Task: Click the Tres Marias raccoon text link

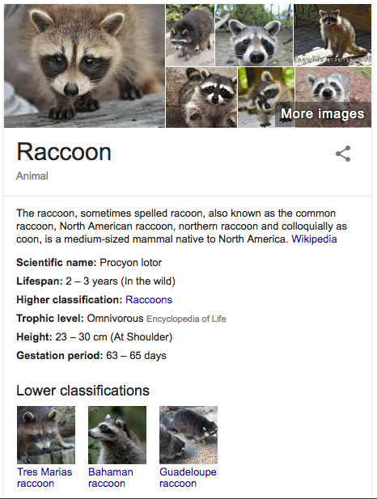Action: click(44, 477)
